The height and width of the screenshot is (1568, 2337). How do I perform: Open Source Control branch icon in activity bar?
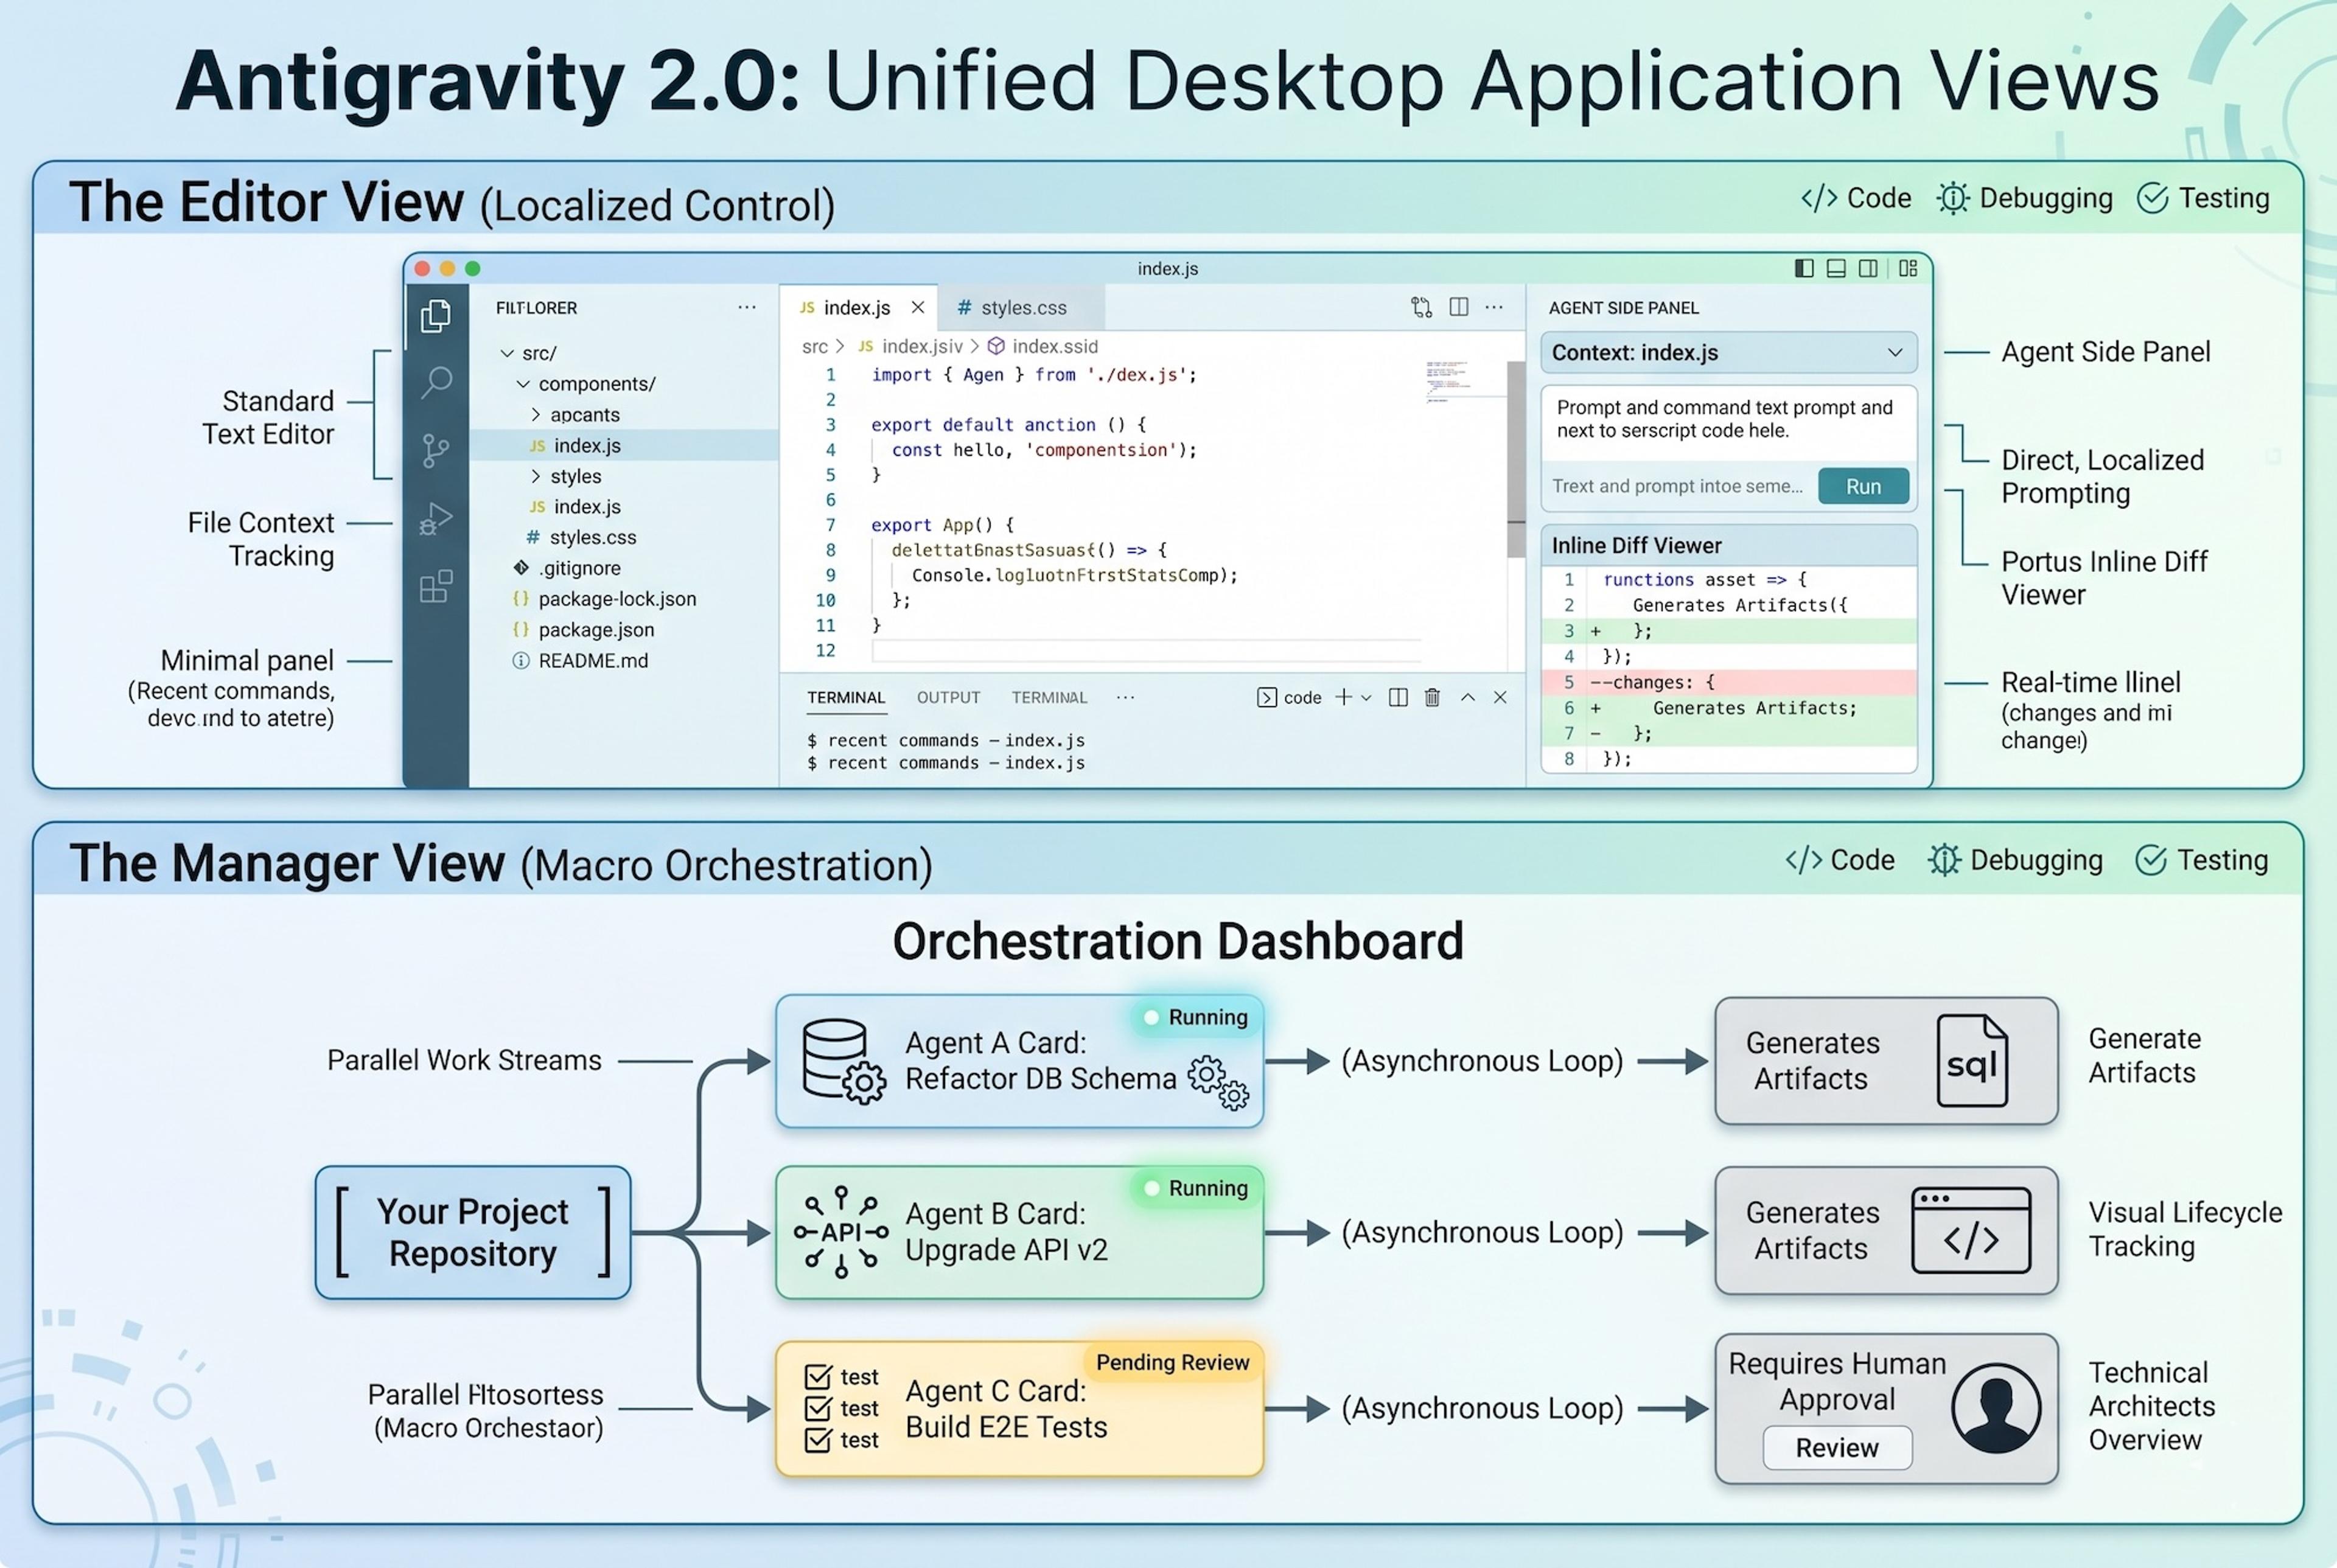pos(436,450)
